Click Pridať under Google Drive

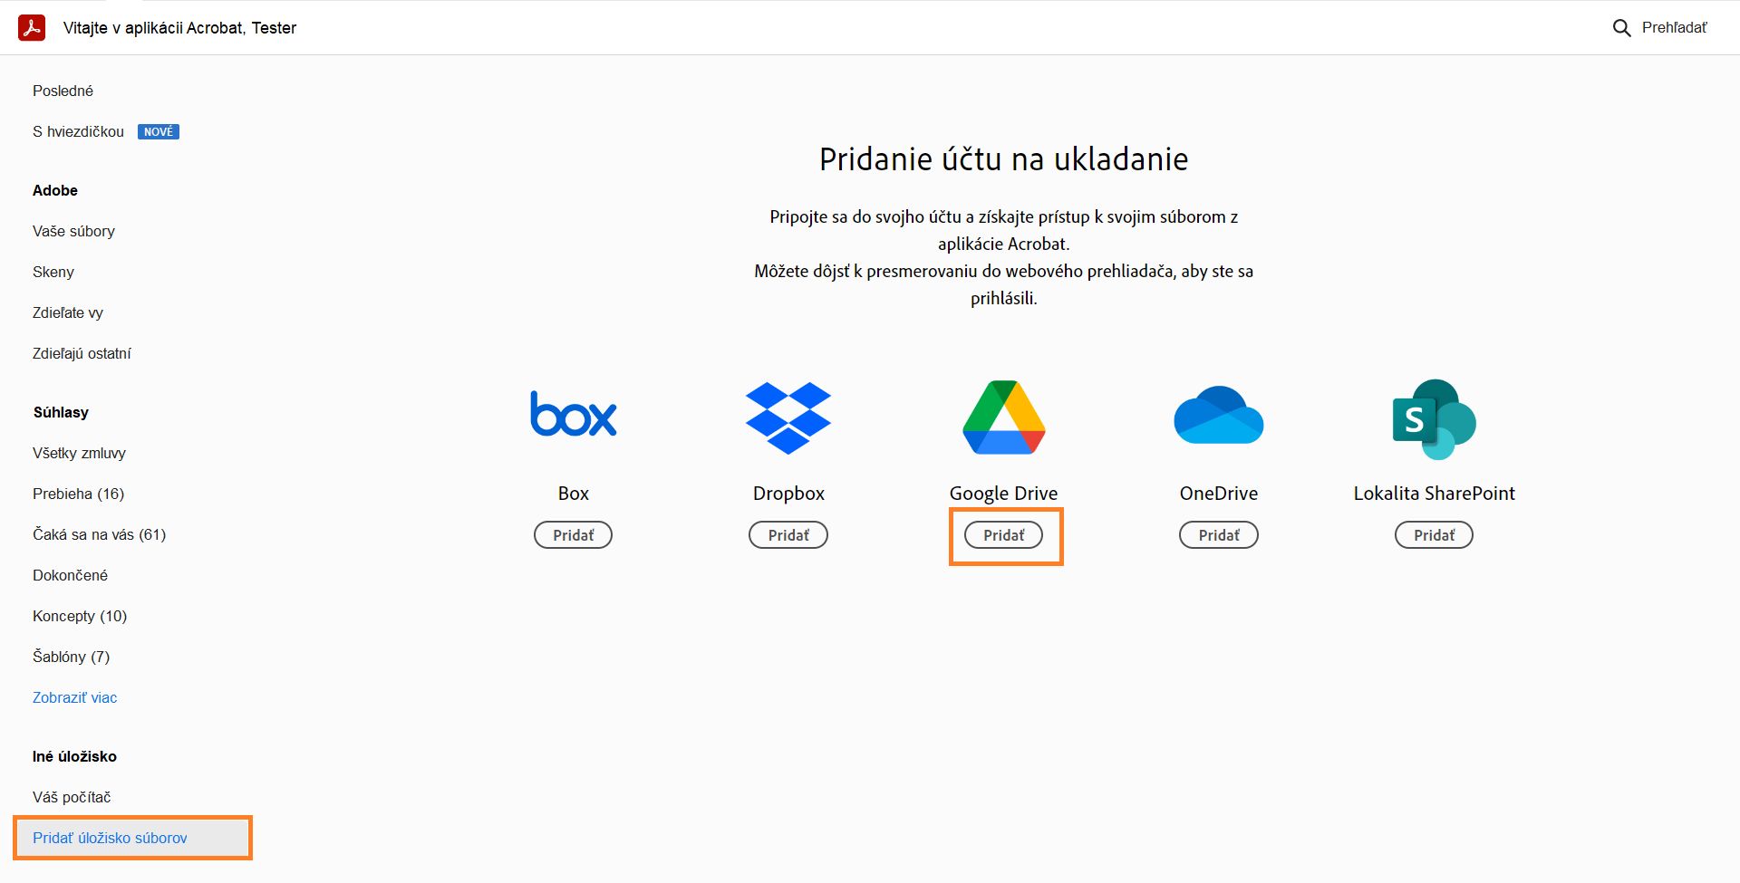[x=1005, y=534]
